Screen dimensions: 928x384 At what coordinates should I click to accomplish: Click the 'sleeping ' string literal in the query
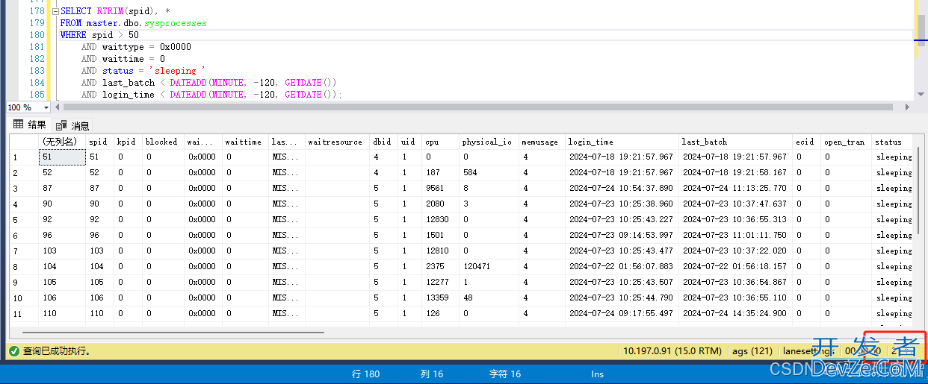pyautogui.click(x=176, y=71)
